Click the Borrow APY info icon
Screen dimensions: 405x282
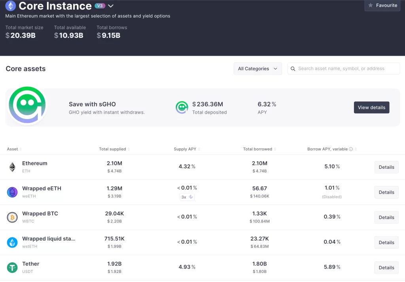(x=351, y=149)
